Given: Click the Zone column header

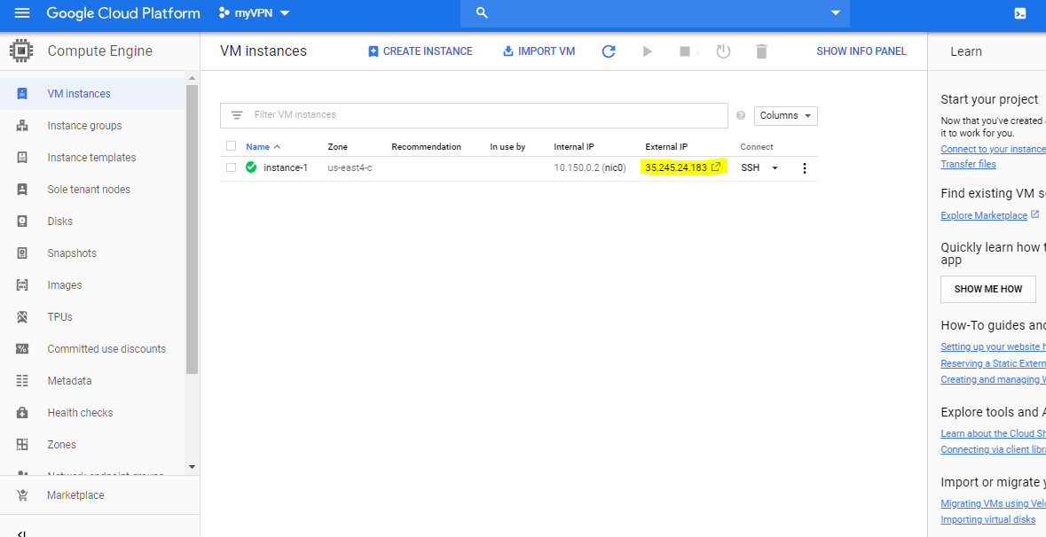Looking at the screenshot, I should click(337, 146).
